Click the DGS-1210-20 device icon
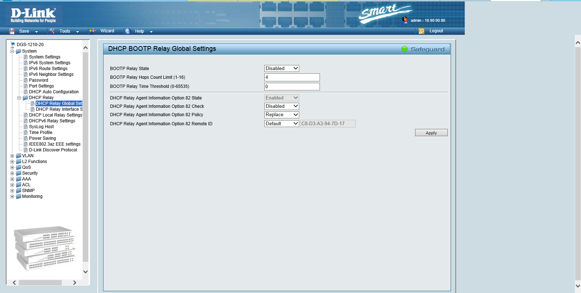Image resolution: width=581 pixels, height=293 pixels. (x=13, y=45)
